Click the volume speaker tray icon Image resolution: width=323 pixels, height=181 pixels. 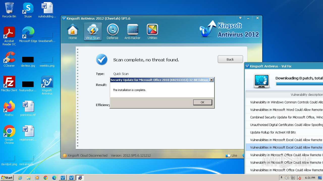[x=287, y=178]
